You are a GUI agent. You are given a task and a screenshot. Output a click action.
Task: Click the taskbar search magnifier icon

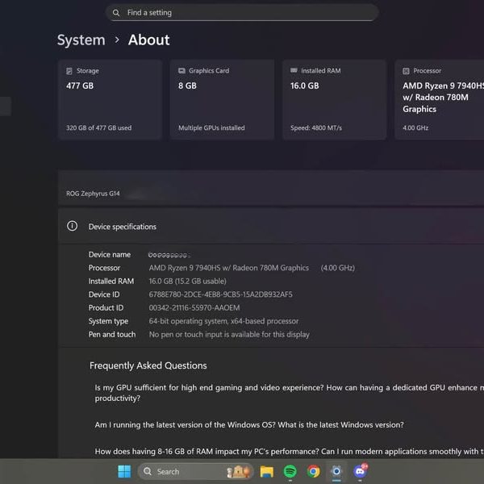(x=148, y=471)
